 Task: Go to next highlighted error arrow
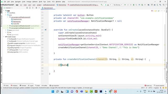164,11
